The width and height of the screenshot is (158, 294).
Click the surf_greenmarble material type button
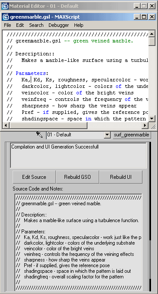click(132, 135)
